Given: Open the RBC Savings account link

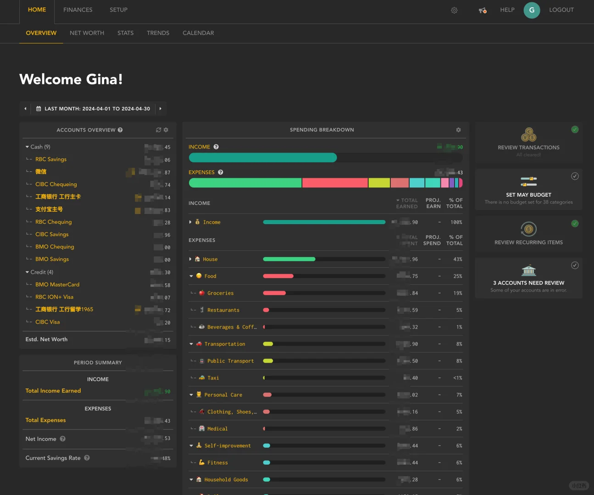Looking at the screenshot, I should point(51,159).
